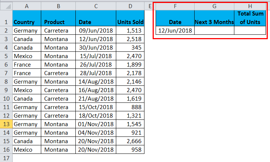
Task: Click row 1 header
Action: point(6,22)
